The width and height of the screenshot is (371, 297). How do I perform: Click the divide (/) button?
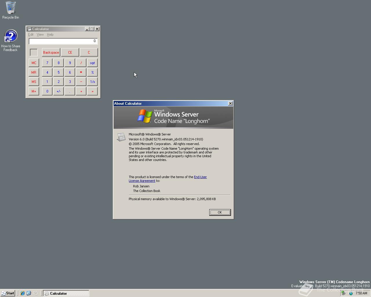click(81, 63)
